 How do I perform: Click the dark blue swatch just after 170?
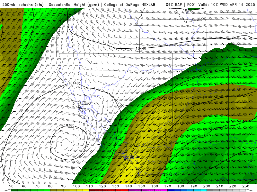(171, 190)
